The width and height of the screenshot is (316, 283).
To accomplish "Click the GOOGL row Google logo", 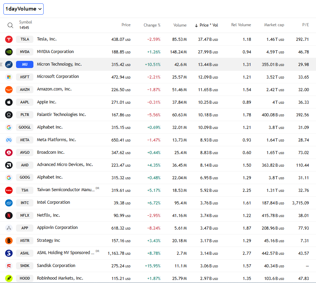I will [x=9, y=127].
